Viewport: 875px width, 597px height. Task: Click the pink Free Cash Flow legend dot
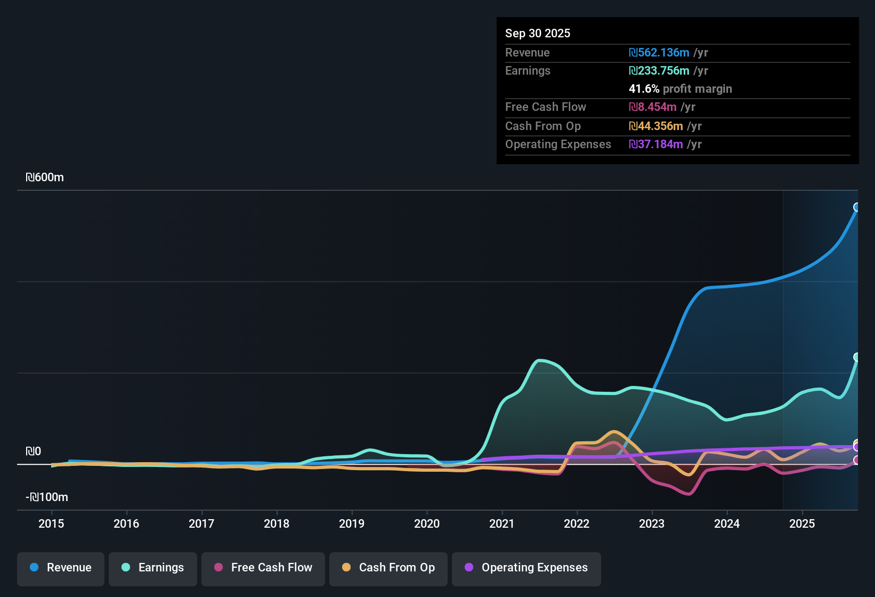[x=218, y=568]
